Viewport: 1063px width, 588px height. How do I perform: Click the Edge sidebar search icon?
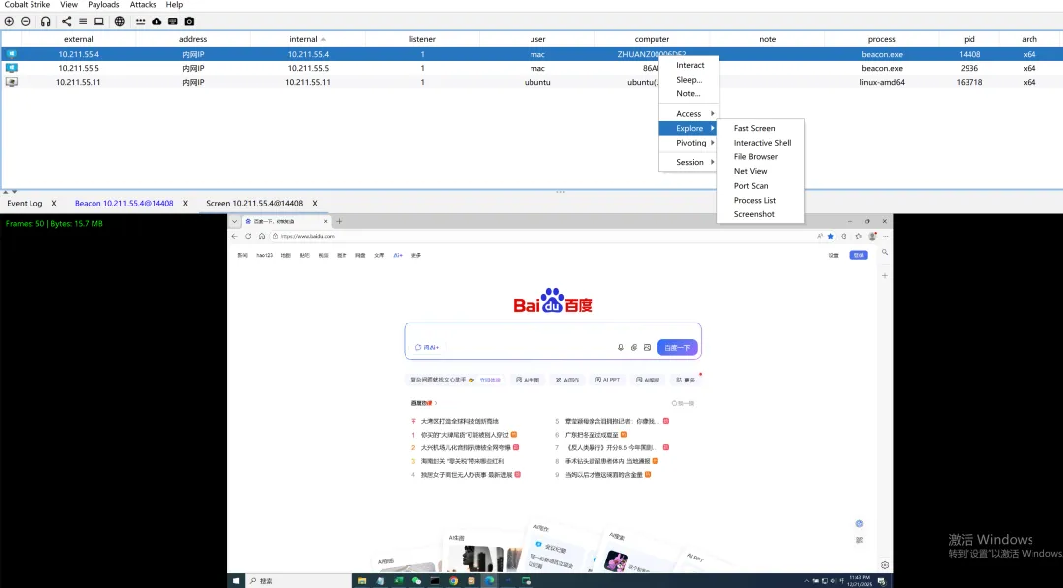[885, 252]
